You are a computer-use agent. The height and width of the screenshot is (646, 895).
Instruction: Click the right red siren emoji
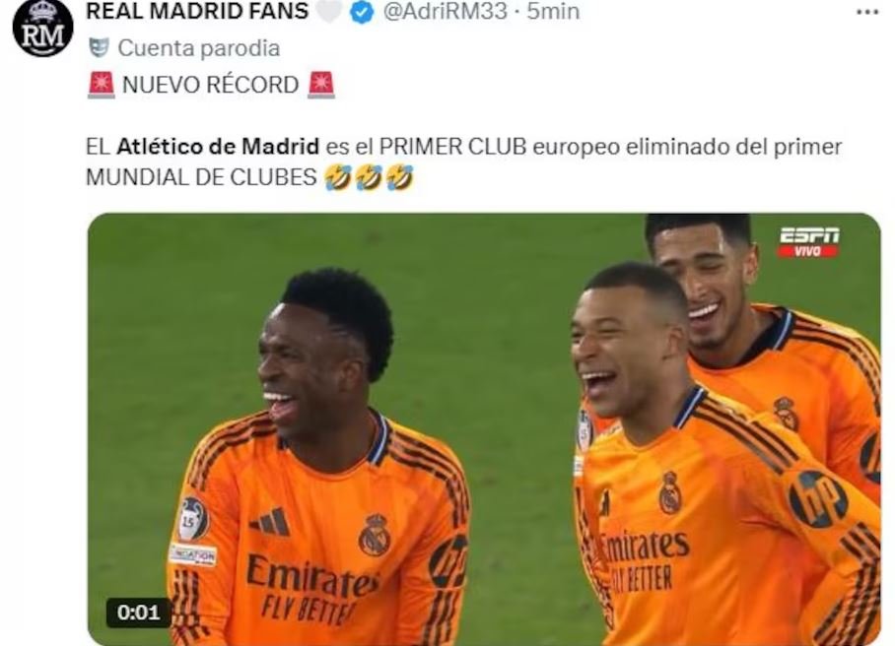tap(321, 85)
